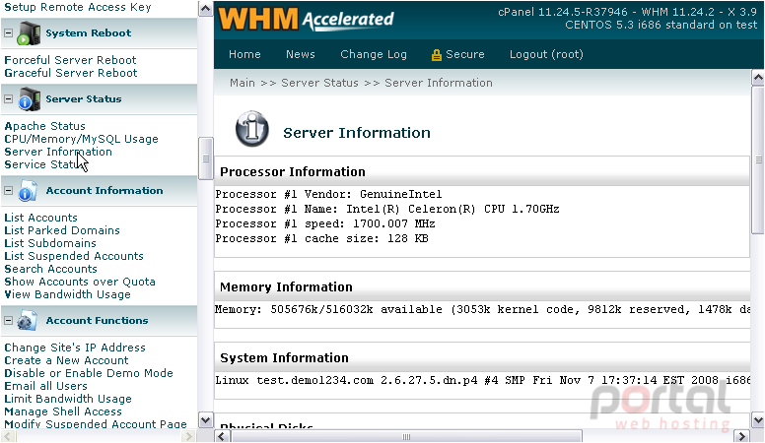Viewport: 765px width, 443px height.
Task: Open Email all Users
Action: click(46, 386)
